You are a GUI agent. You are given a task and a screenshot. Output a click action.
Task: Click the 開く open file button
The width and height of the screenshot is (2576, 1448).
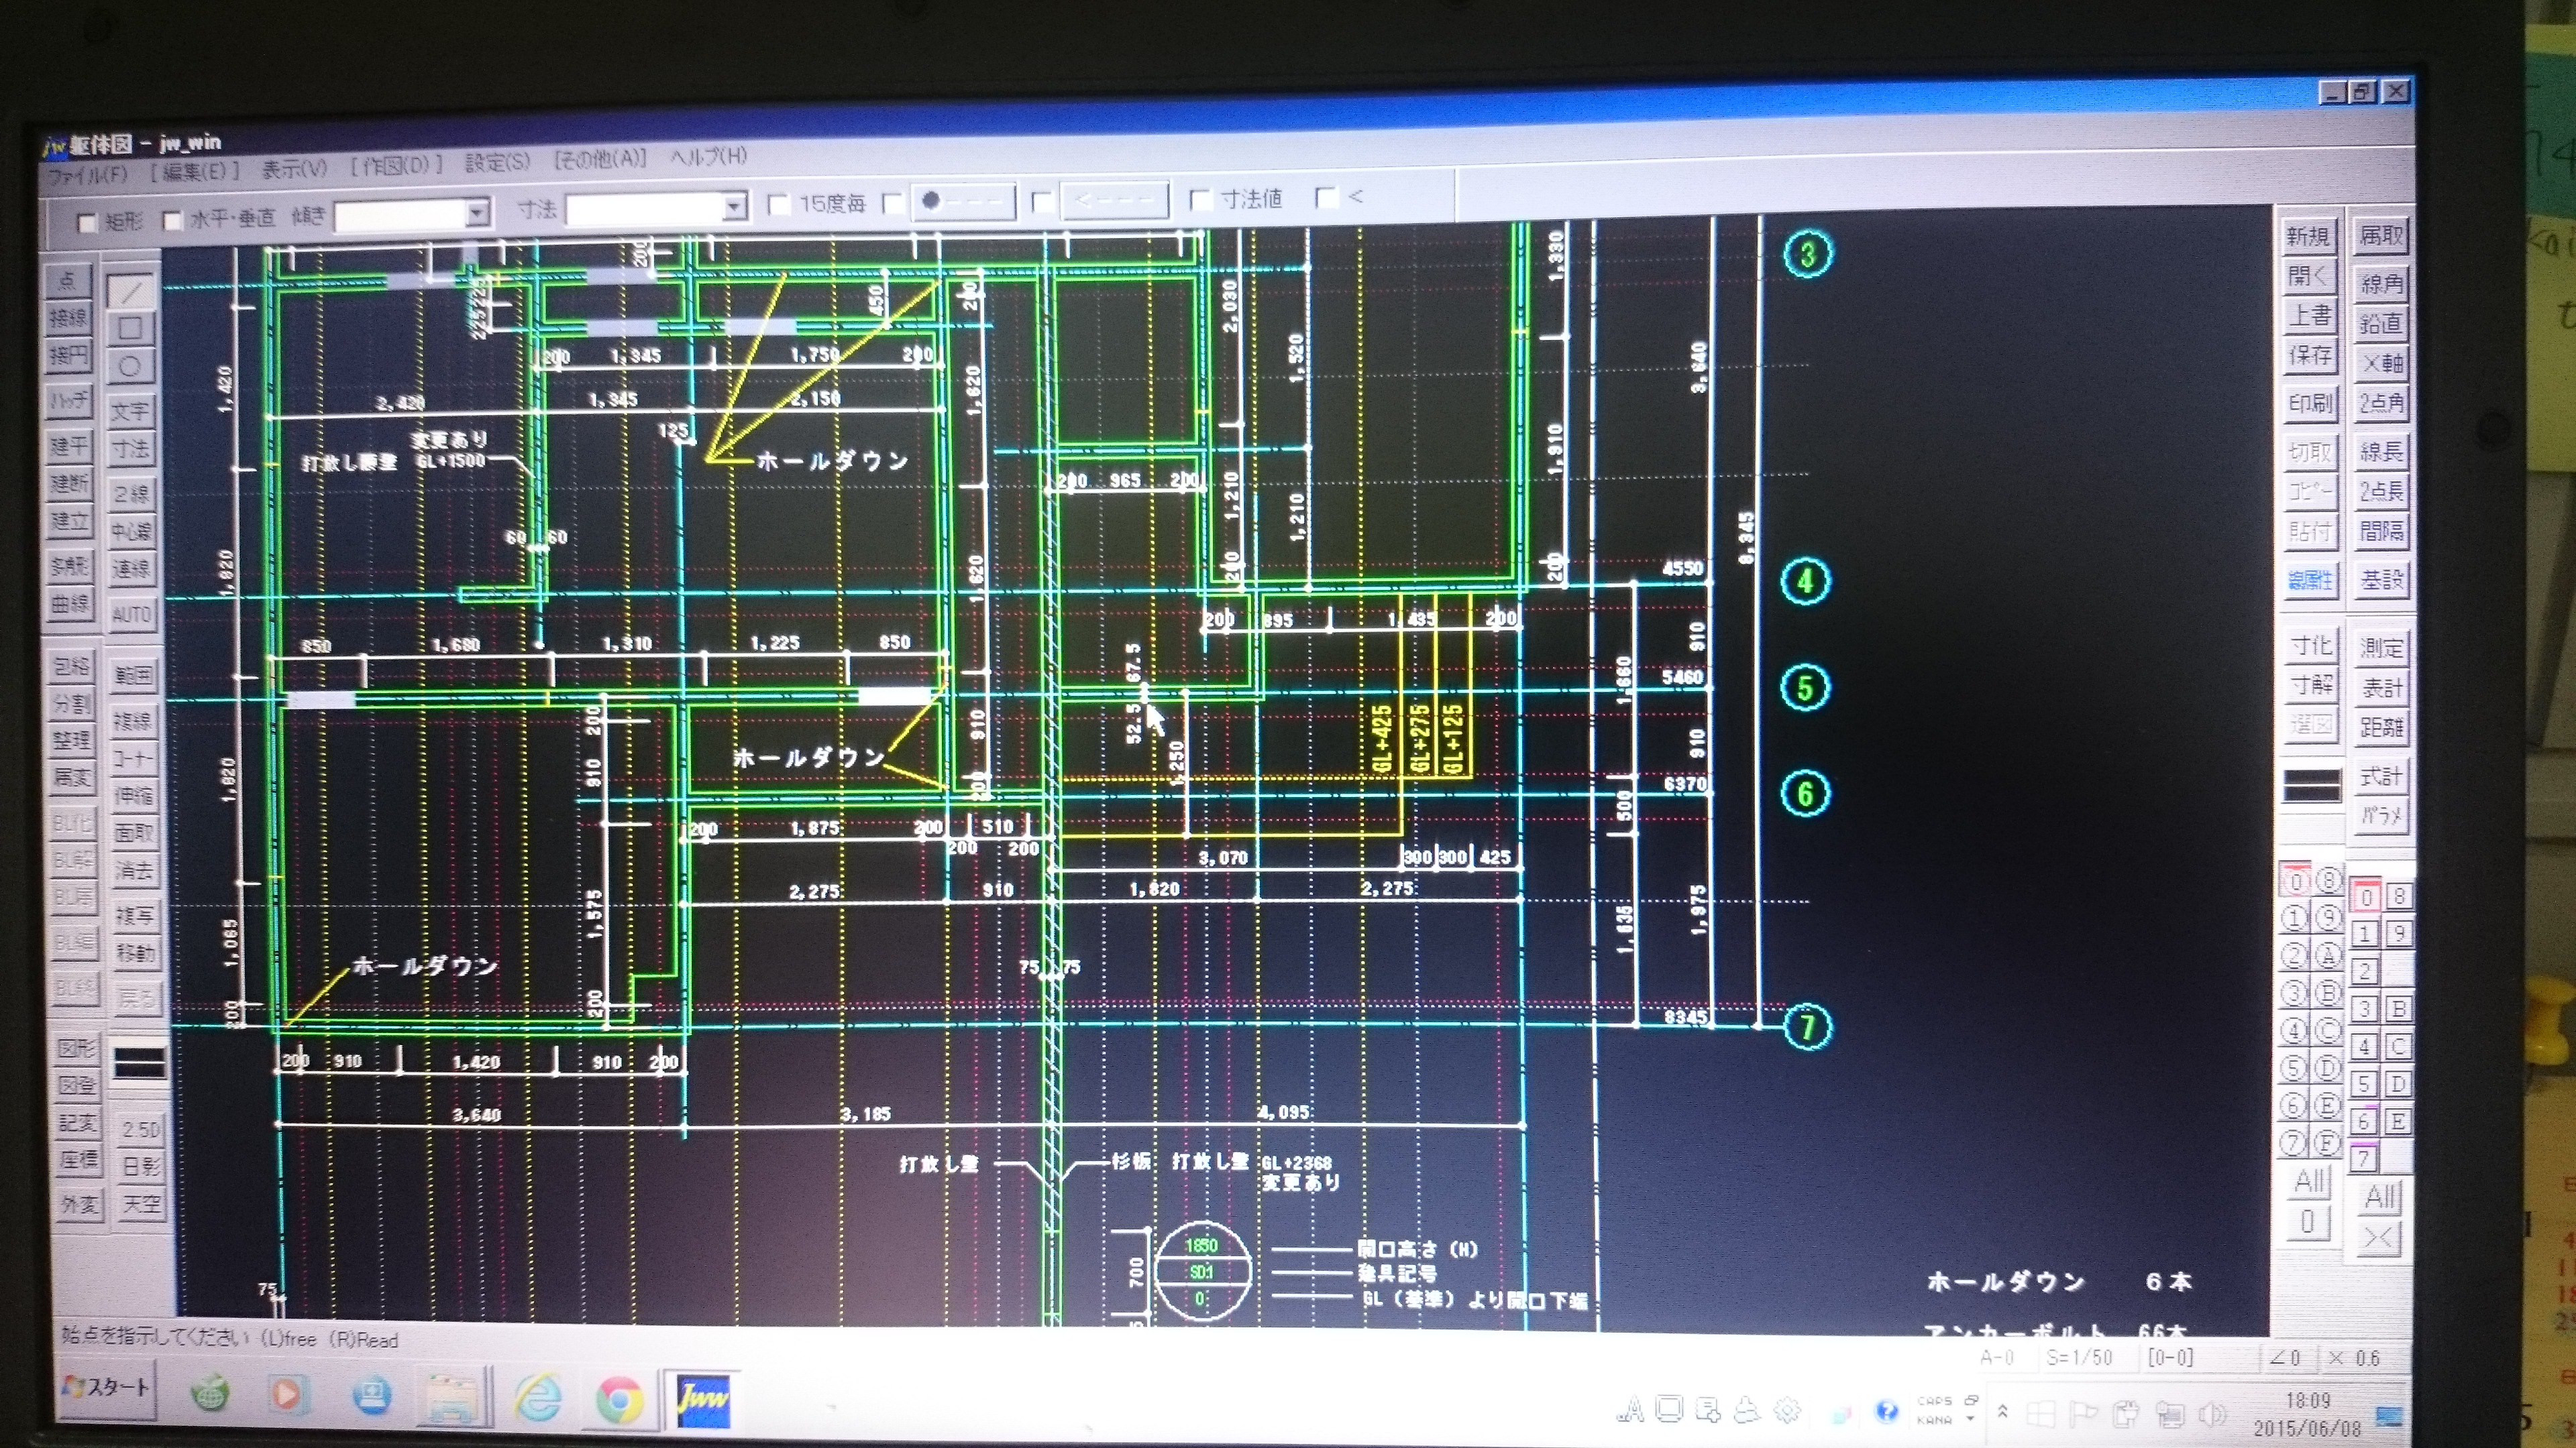tap(2308, 276)
